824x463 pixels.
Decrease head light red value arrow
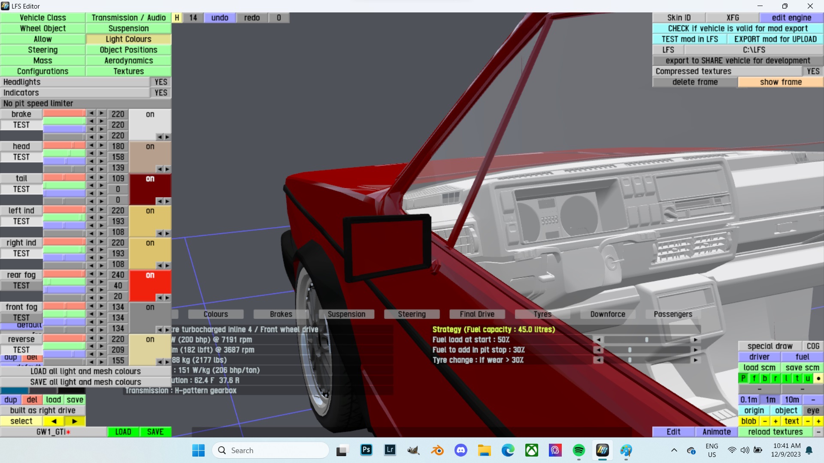[x=91, y=145]
